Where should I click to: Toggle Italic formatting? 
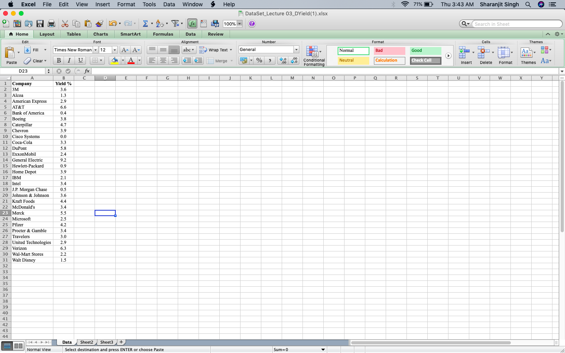tap(69, 60)
